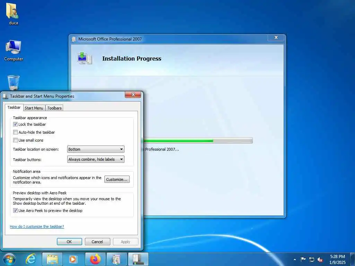355x266 pixels.
Task: Select the Taskbar tab
Action: tap(14, 107)
